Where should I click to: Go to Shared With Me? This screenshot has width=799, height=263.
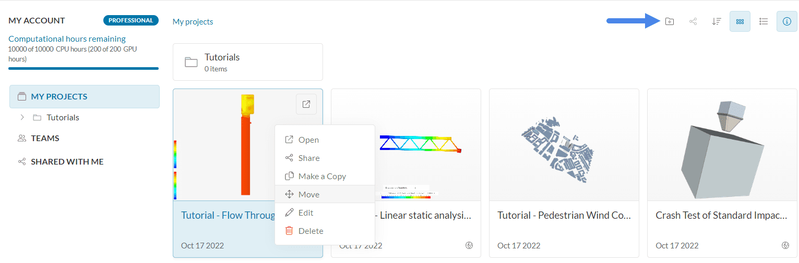[x=67, y=161]
